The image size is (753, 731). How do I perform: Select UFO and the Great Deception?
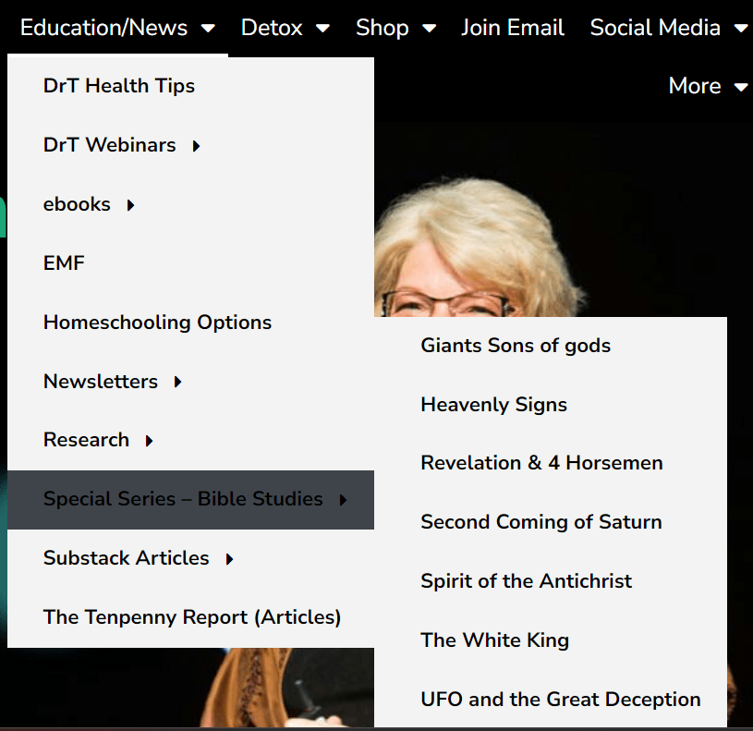click(560, 700)
